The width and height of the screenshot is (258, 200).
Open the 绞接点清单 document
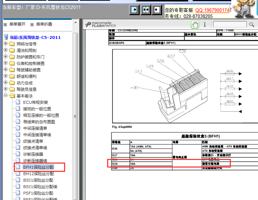pos(33,141)
